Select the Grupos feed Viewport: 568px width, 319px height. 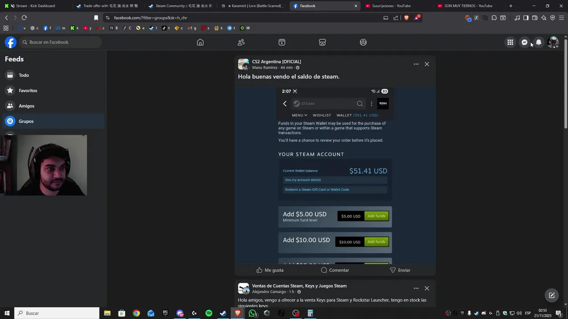pos(53,121)
